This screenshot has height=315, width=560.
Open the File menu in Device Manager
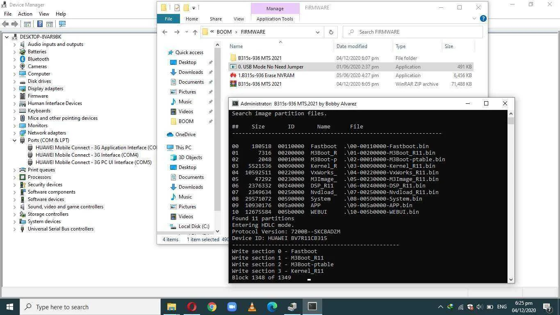8,14
